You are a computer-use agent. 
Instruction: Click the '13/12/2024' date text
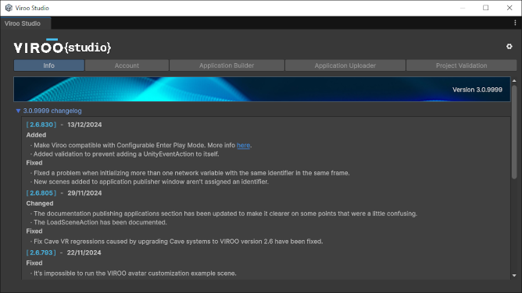[84, 125]
